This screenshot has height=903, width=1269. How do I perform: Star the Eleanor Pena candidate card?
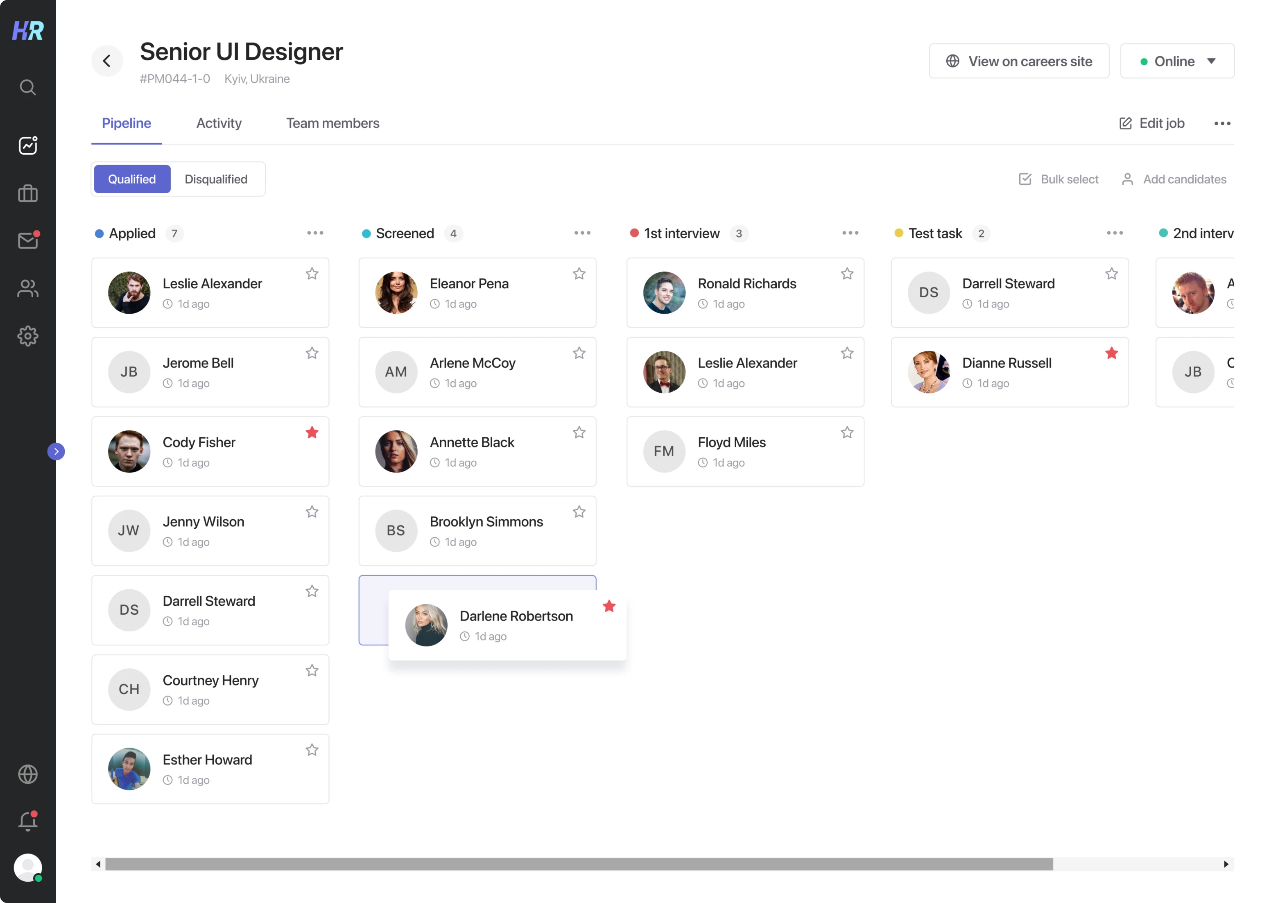[579, 273]
